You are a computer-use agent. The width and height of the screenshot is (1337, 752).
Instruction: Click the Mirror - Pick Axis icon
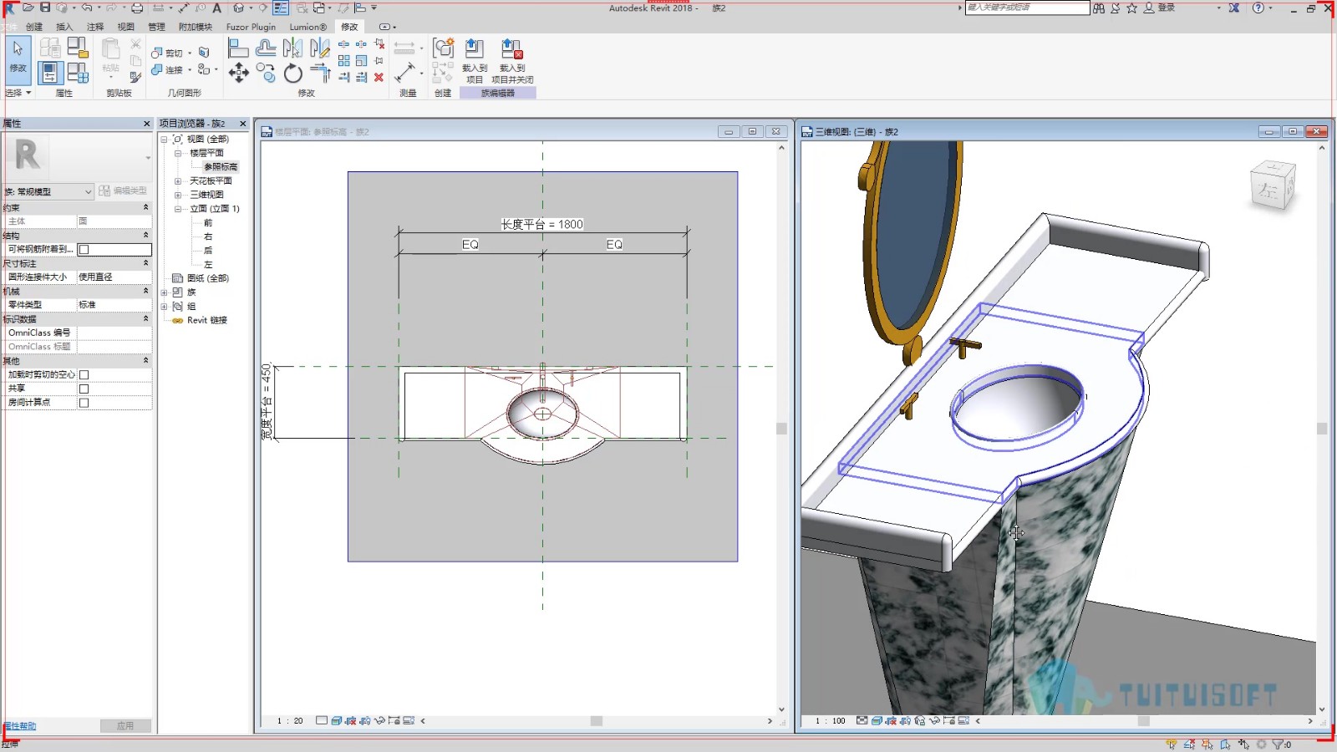(293, 48)
